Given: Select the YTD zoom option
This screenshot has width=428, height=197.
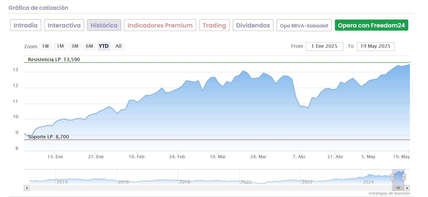Looking at the screenshot, I should [104, 46].
